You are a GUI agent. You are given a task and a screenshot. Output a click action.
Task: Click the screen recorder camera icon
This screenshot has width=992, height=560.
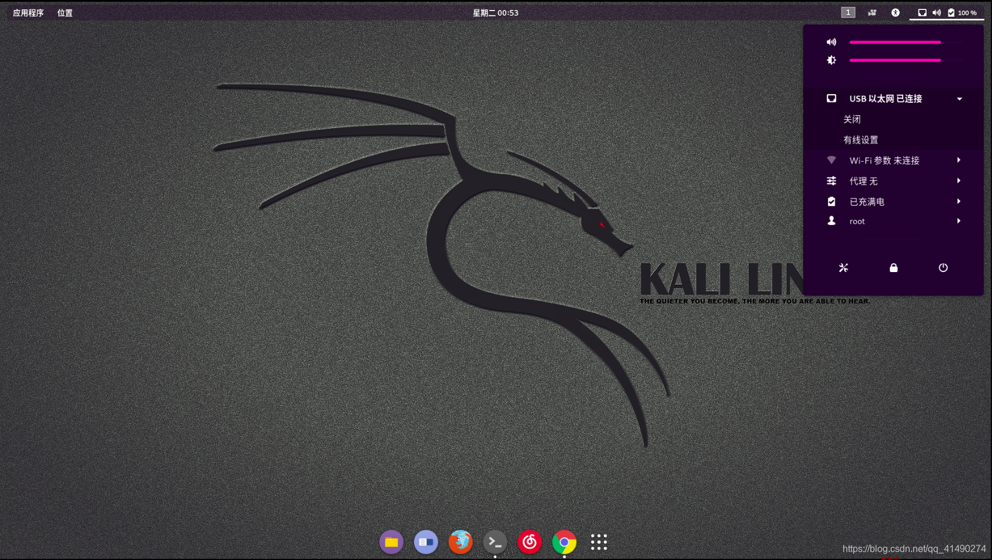[872, 12]
